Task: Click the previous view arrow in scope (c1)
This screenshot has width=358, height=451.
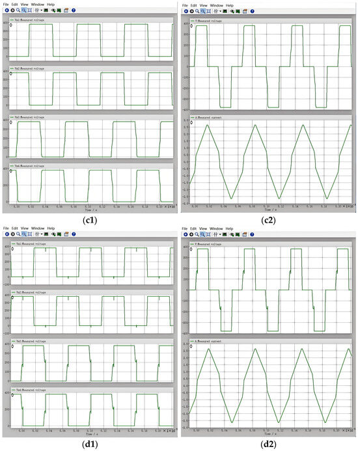Action: (7, 10)
